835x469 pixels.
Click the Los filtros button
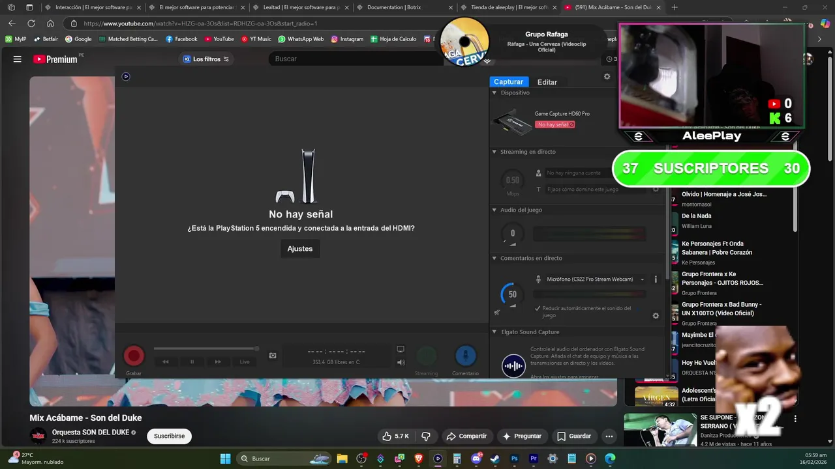pos(206,59)
